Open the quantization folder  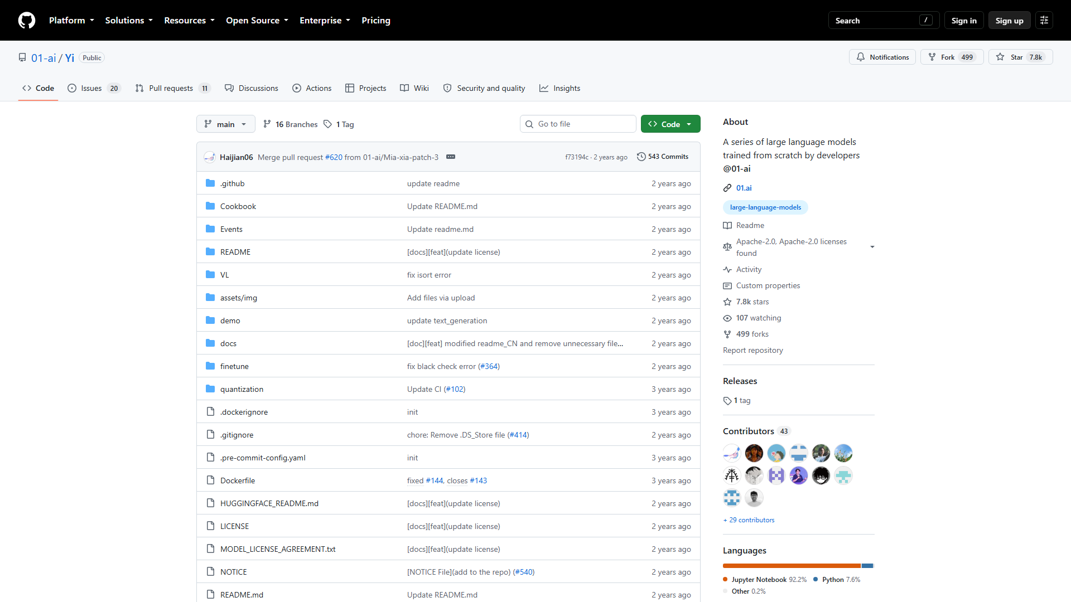coord(242,389)
